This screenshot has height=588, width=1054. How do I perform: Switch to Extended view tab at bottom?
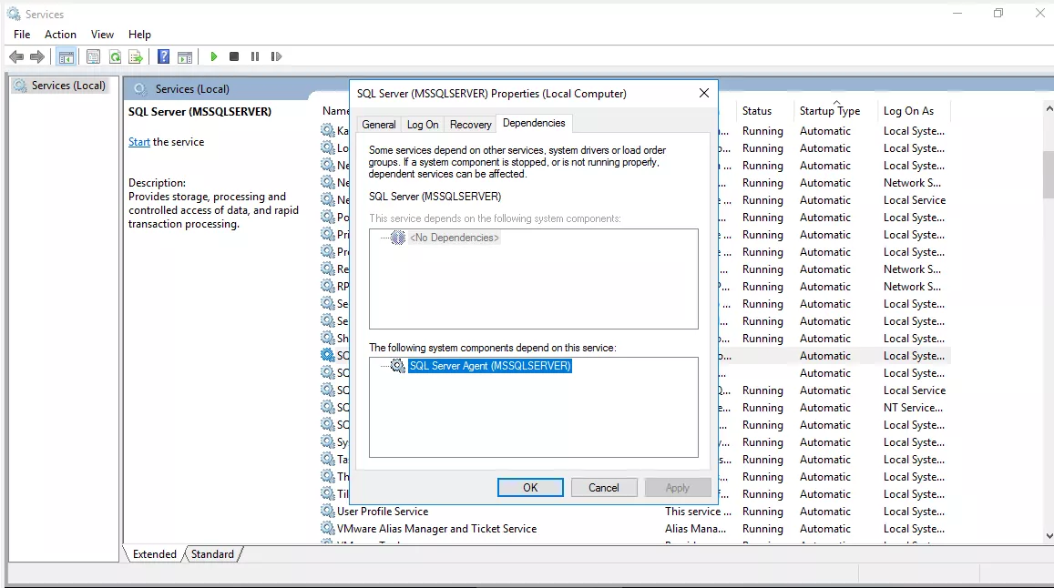click(155, 553)
